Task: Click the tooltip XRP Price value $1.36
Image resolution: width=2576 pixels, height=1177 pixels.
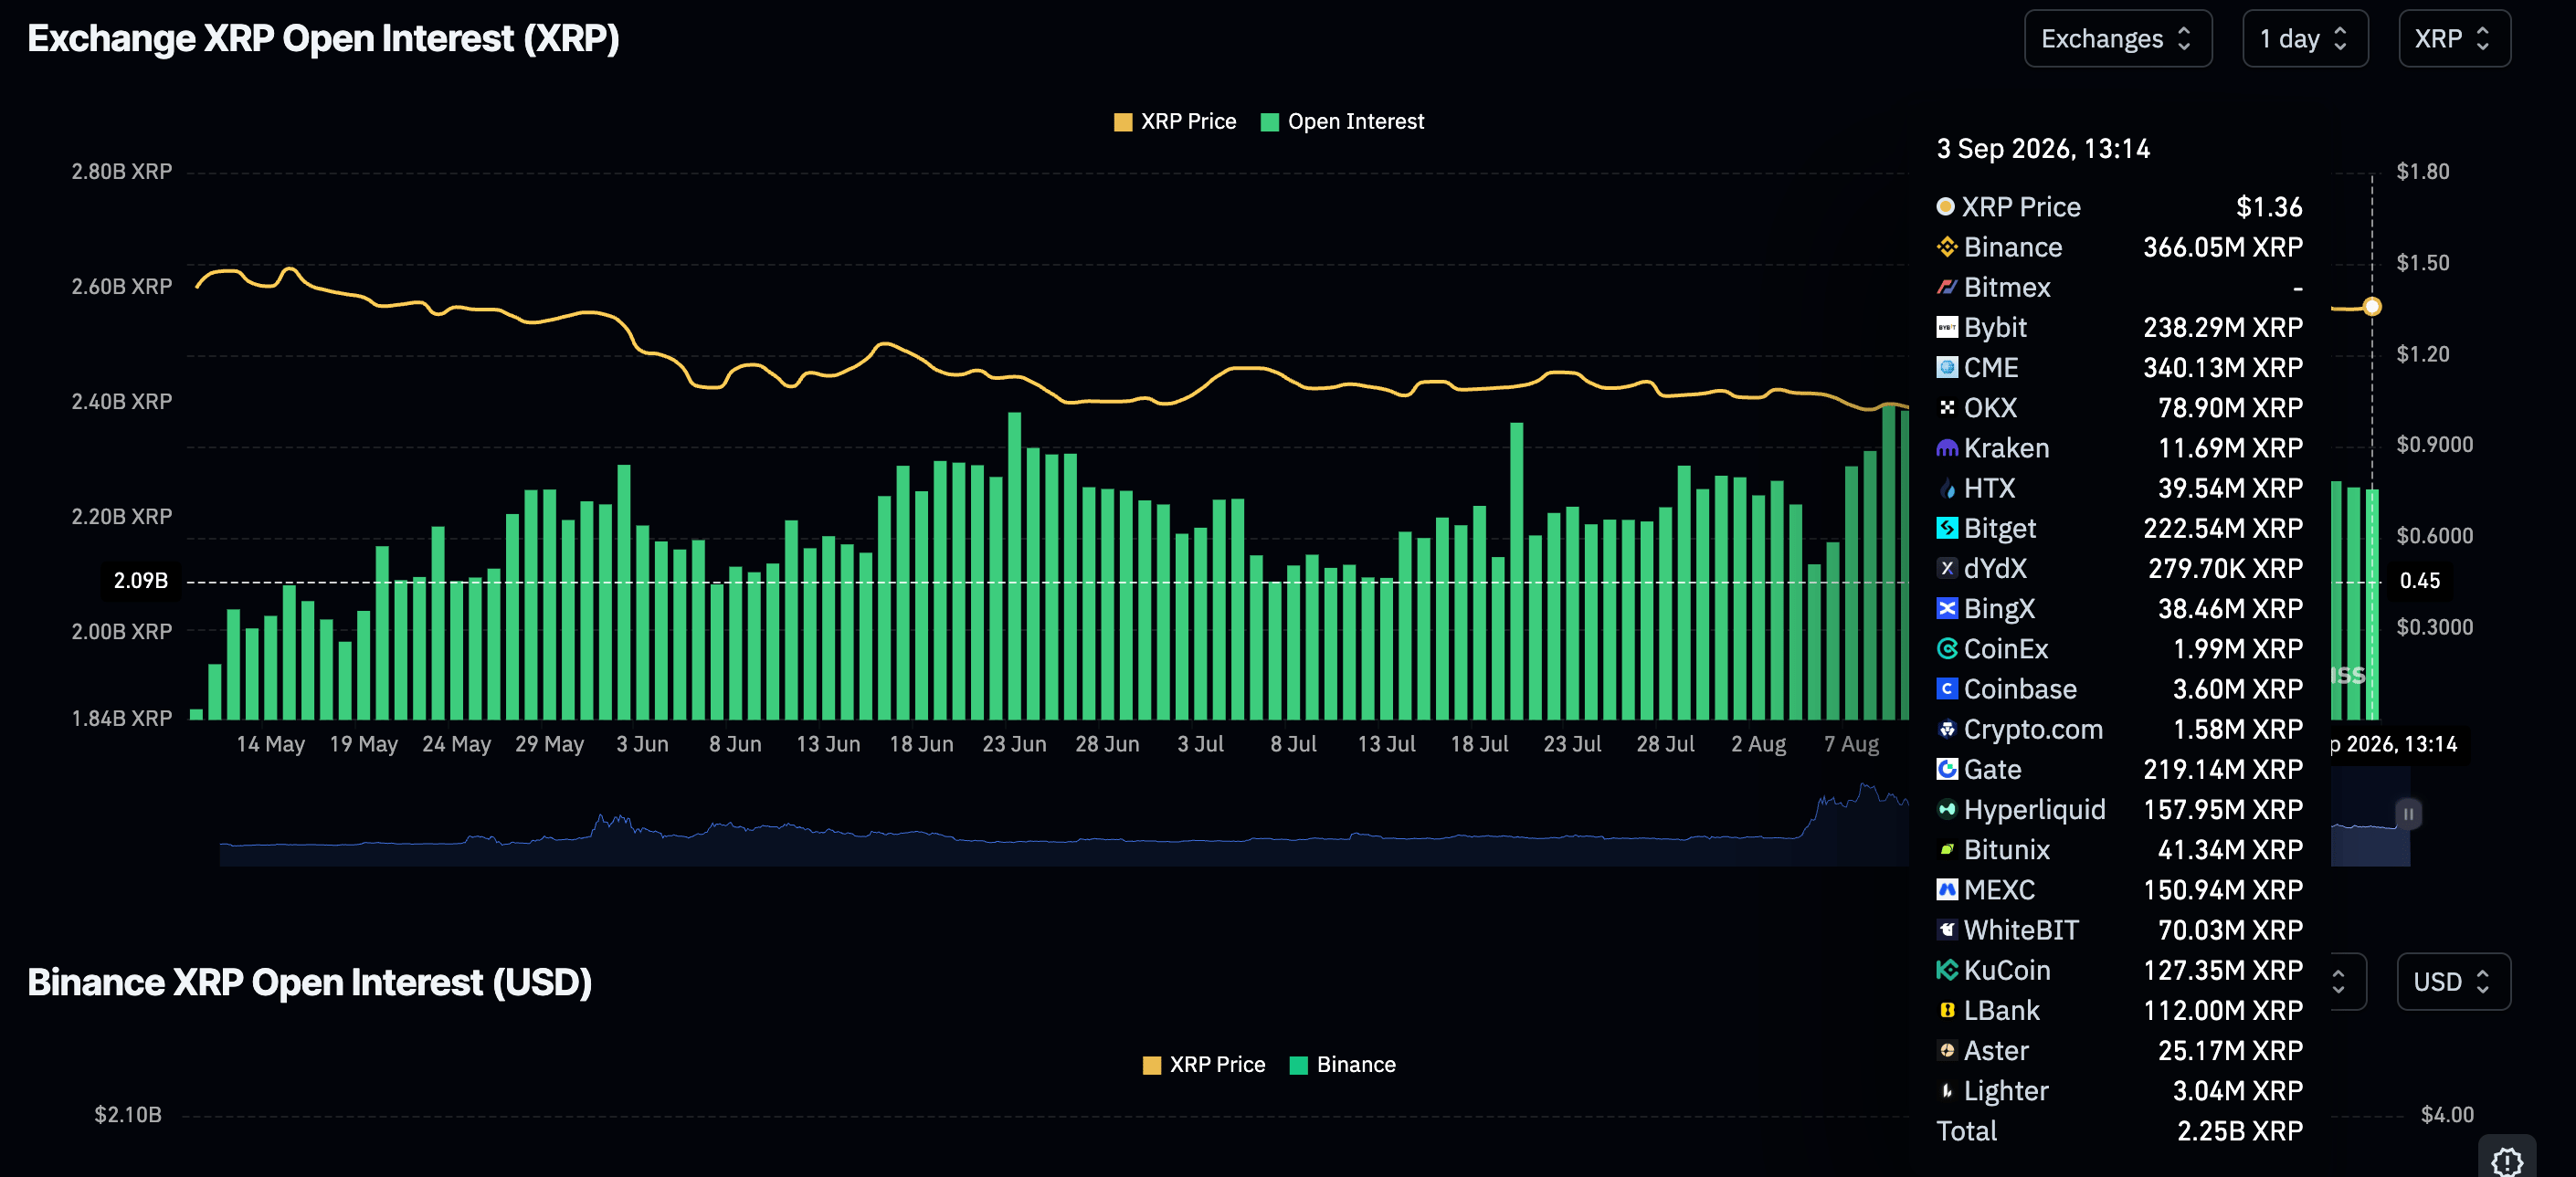Action: (x=2269, y=207)
